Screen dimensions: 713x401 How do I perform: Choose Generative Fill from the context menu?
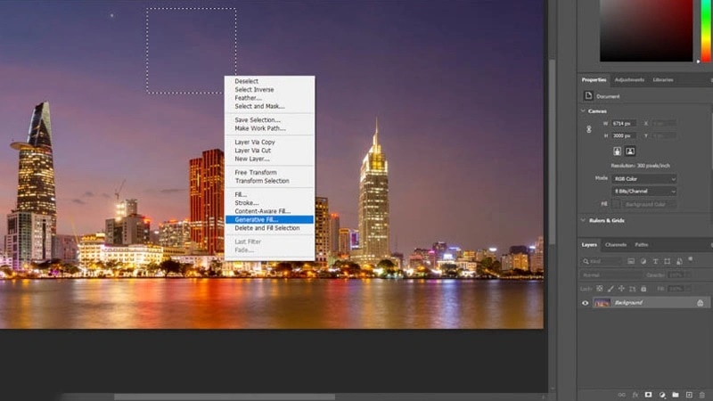coord(269,219)
